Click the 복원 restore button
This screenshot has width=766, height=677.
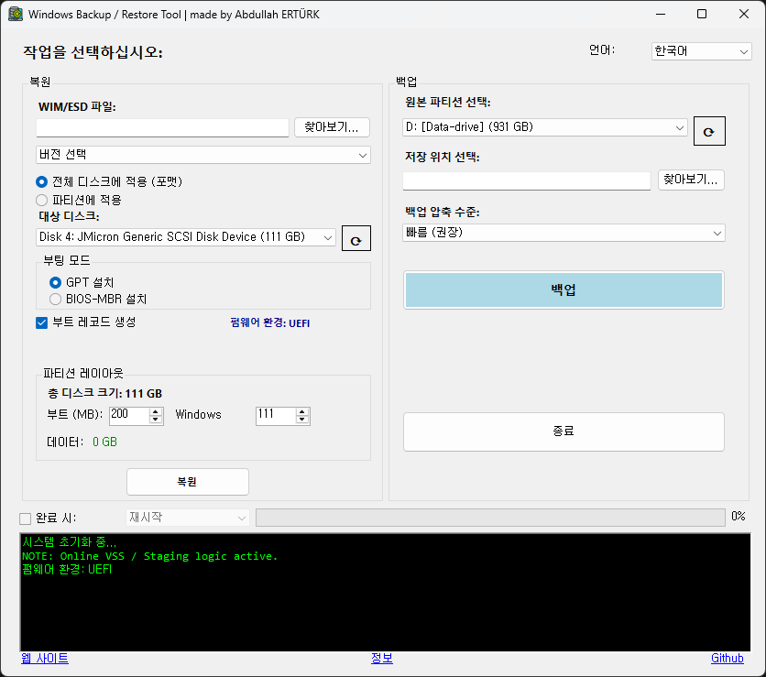click(188, 482)
